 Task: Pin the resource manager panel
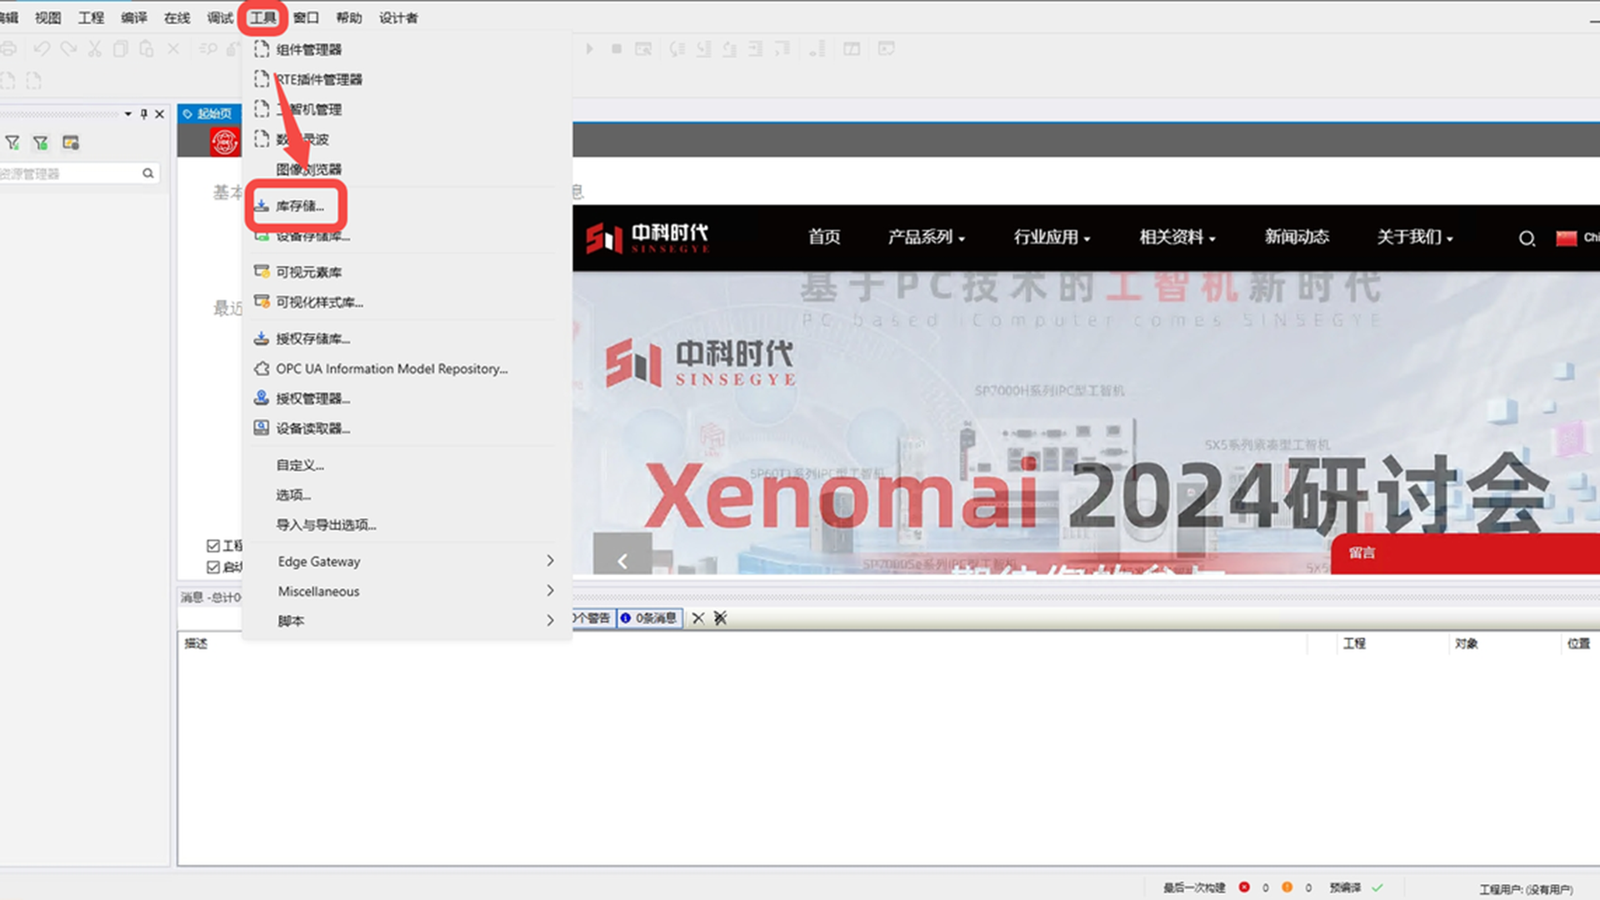click(x=144, y=113)
